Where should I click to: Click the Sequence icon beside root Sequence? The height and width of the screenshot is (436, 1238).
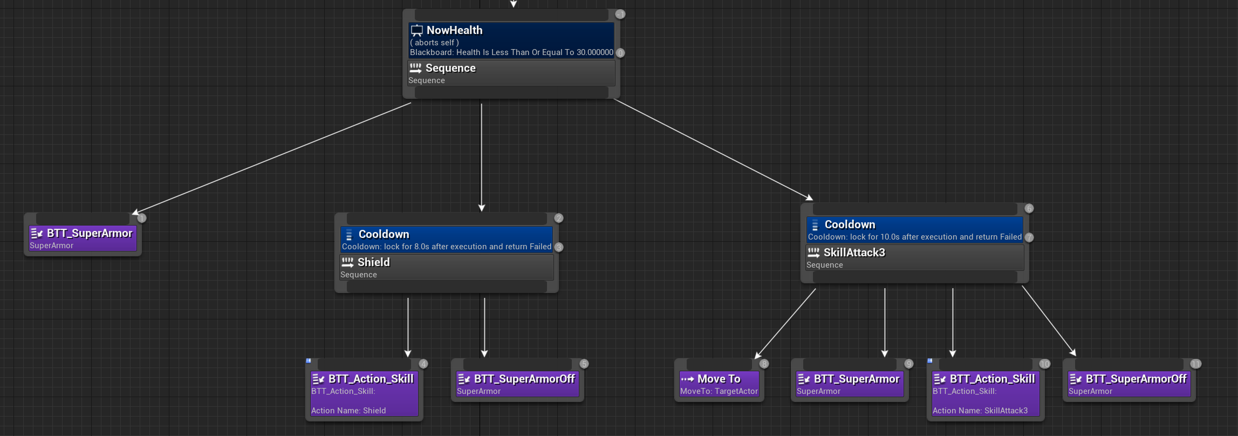(x=415, y=68)
